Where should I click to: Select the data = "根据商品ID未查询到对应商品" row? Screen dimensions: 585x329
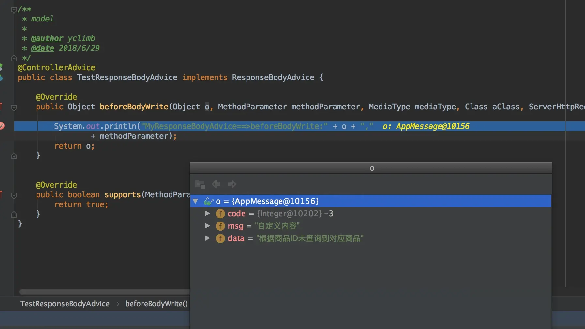tap(371, 238)
